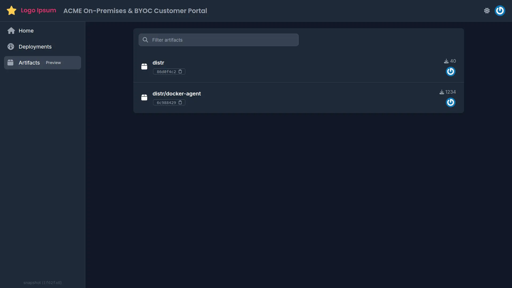Select Artifacts in the sidebar

42,63
